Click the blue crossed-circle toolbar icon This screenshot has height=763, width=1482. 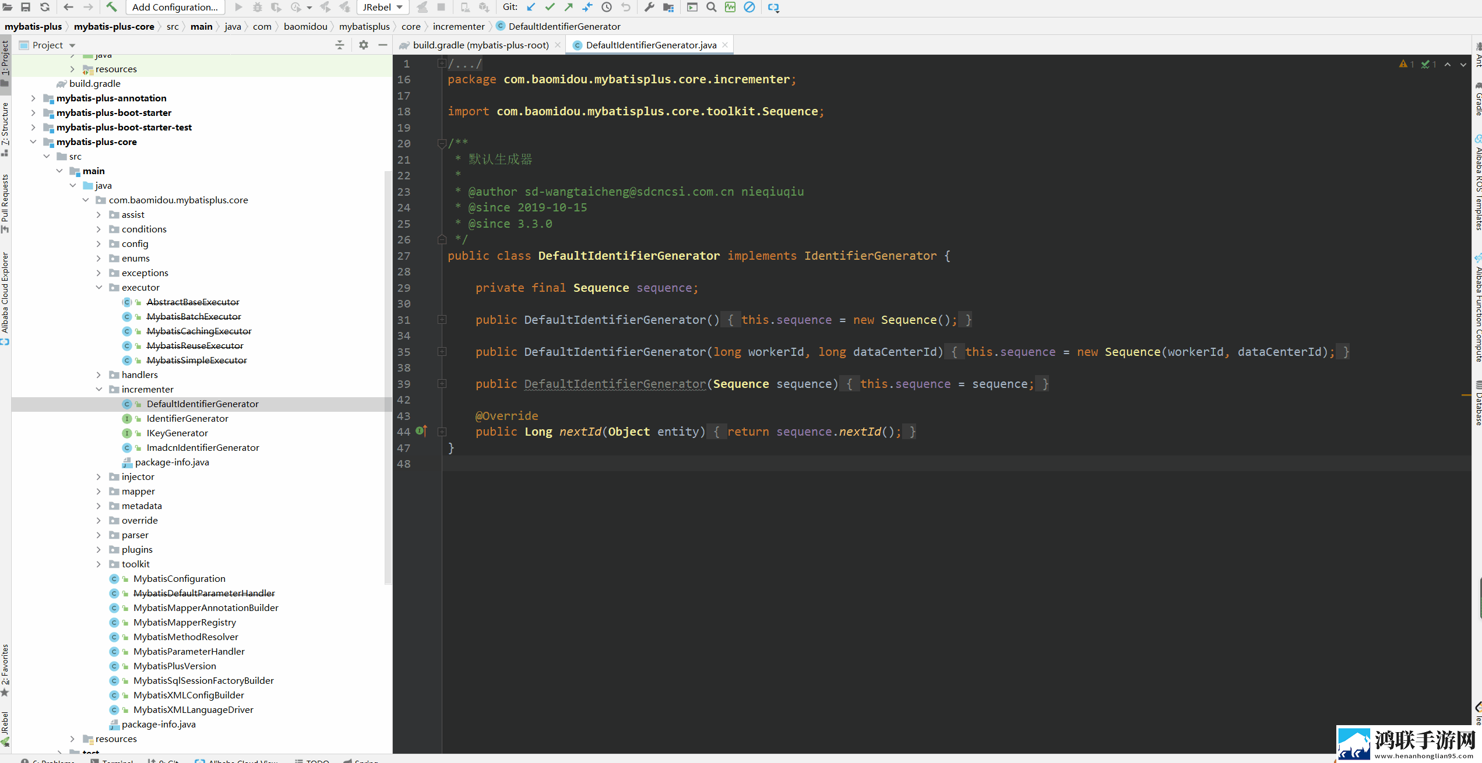click(749, 7)
